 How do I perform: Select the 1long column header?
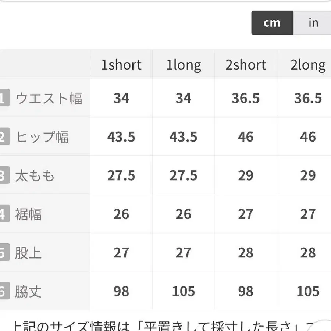tap(184, 64)
